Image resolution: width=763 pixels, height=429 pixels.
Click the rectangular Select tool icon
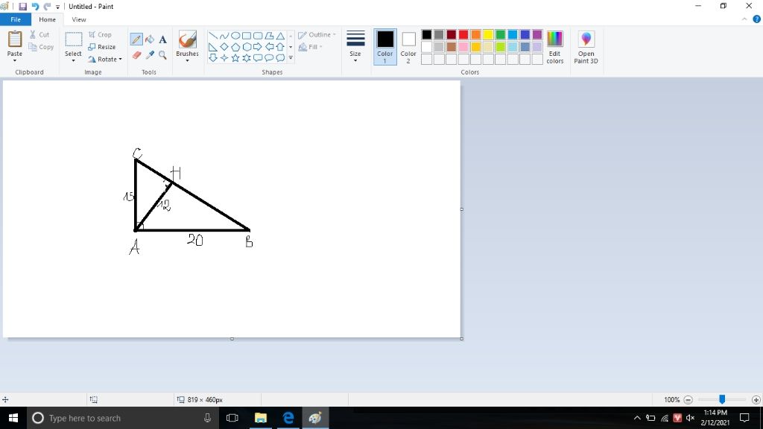click(74, 40)
